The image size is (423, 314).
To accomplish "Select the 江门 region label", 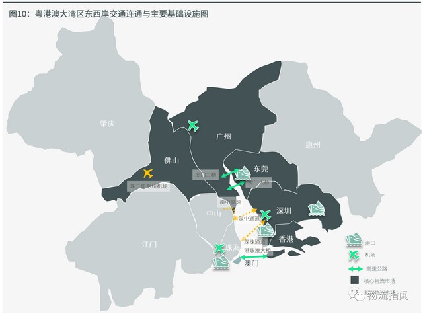I will (x=149, y=244).
